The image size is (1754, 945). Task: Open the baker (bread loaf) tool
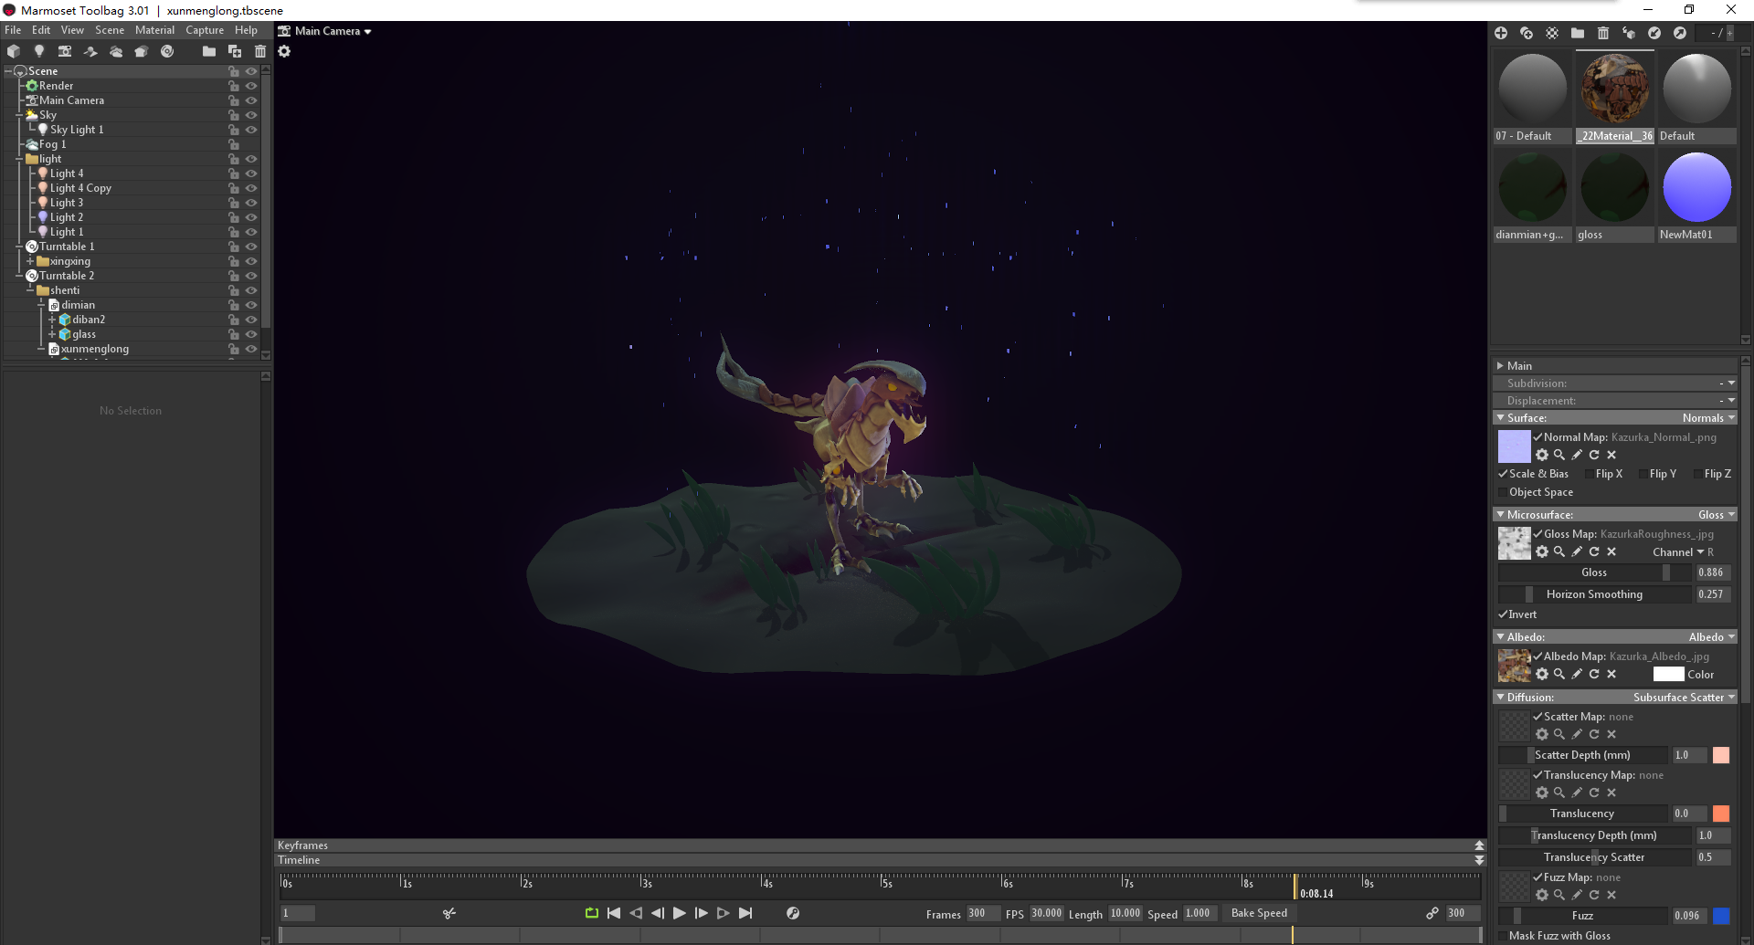142,51
